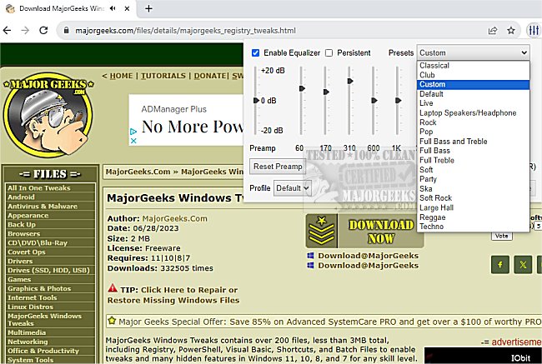Click the 1K band slider handle
Viewport: 542px width, 364px height.
[399, 101]
